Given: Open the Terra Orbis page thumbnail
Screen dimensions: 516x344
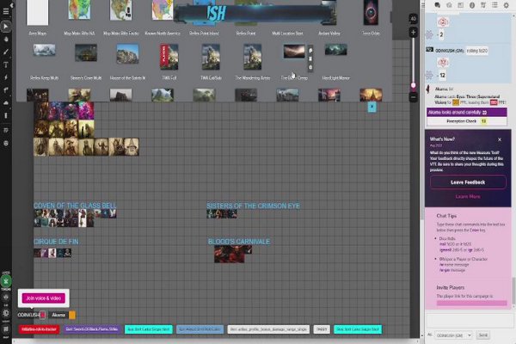Looking at the screenshot, I should click(x=371, y=13).
